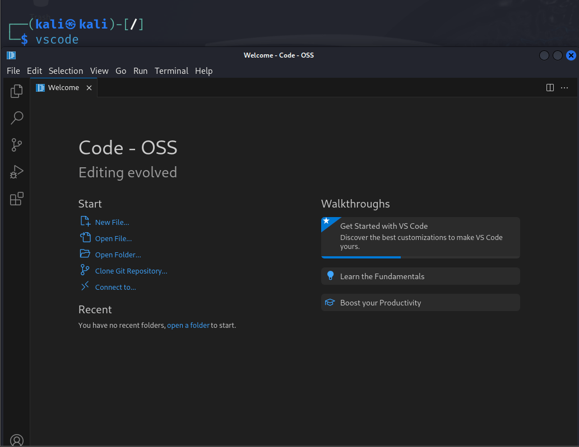Open the Extensions view

(17, 199)
